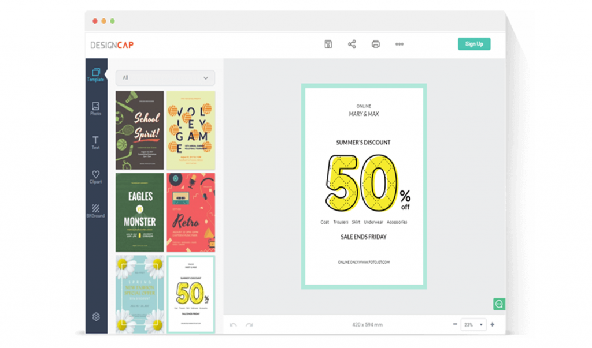Select the ONLINE heading text on canvas
Image resolution: width=592 pixels, height=348 pixels.
tap(364, 106)
